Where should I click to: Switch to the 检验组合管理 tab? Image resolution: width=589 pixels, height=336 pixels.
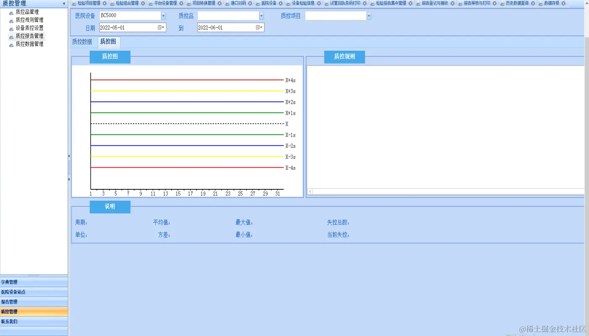(127, 3)
